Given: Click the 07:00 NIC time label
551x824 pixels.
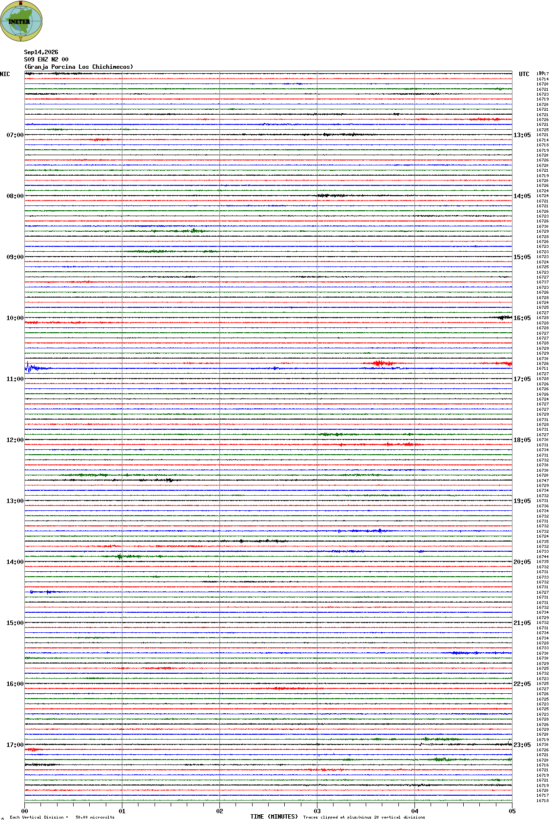Looking at the screenshot, I should pos(15,135).
